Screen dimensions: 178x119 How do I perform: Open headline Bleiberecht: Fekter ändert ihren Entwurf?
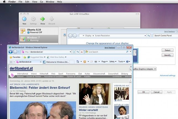[40, 87]
